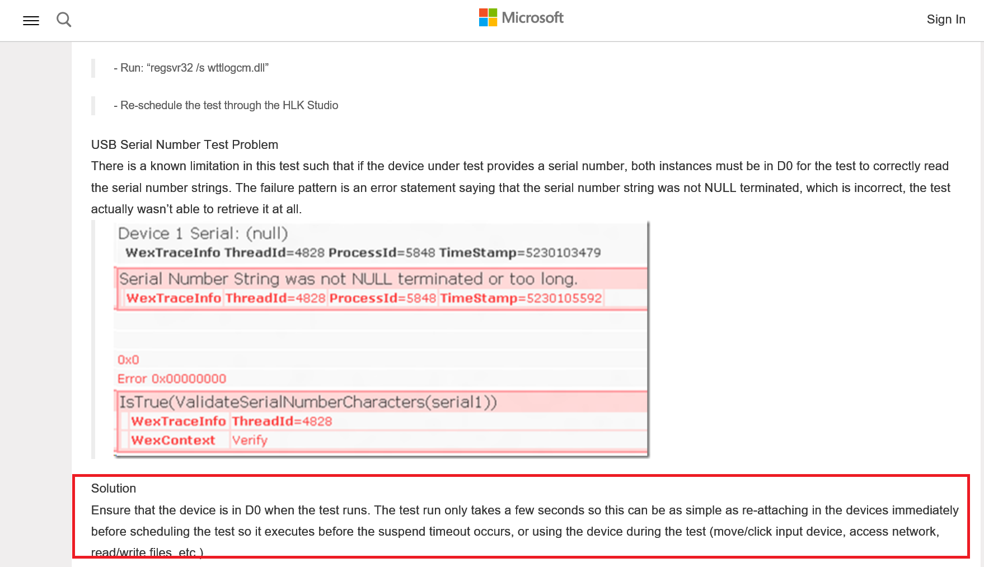The image size is (984, 567).
Task: Click the Device 1 Serial (null) line
Action: point(203,233)
